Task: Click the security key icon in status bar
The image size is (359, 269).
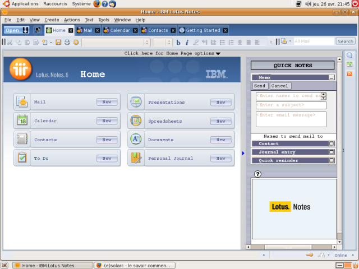Action: tap(310, 255)
